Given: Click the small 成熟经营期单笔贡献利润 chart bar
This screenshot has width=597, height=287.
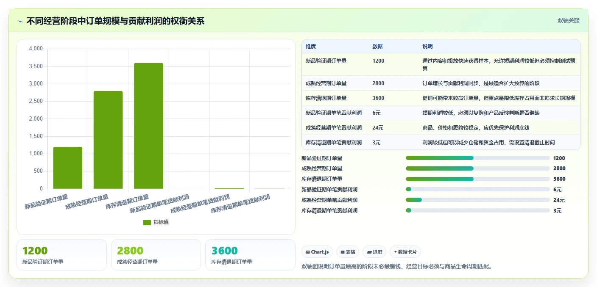Looking at the screenshot, I should click(229, 188).
